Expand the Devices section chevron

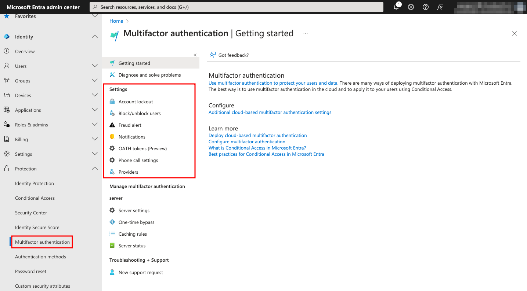[95, 95]
